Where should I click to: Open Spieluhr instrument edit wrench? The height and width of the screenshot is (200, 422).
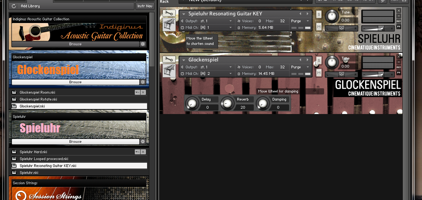[x=169, y=13]
